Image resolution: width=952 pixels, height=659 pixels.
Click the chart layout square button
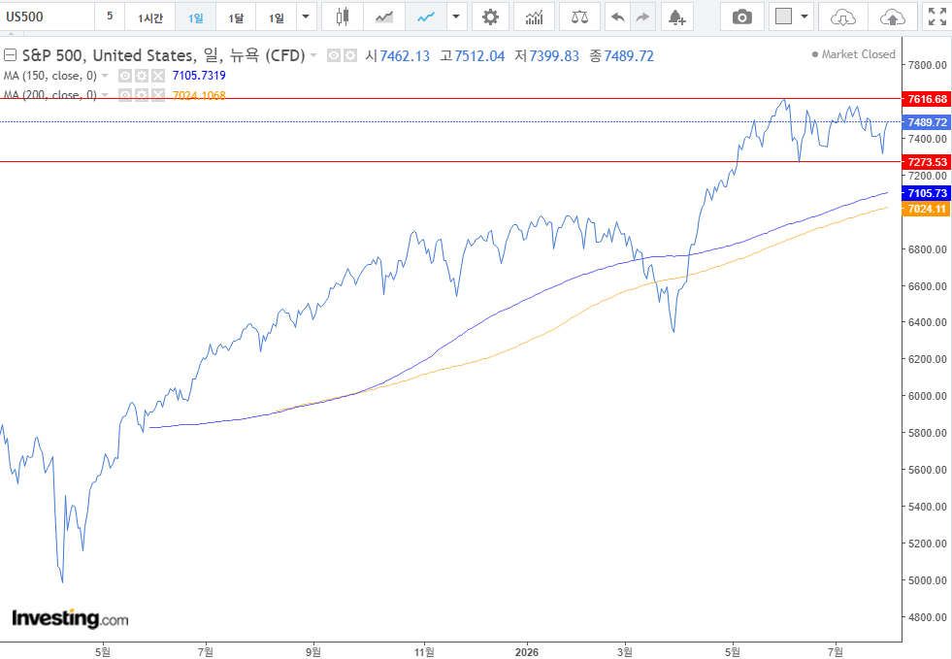784,17
